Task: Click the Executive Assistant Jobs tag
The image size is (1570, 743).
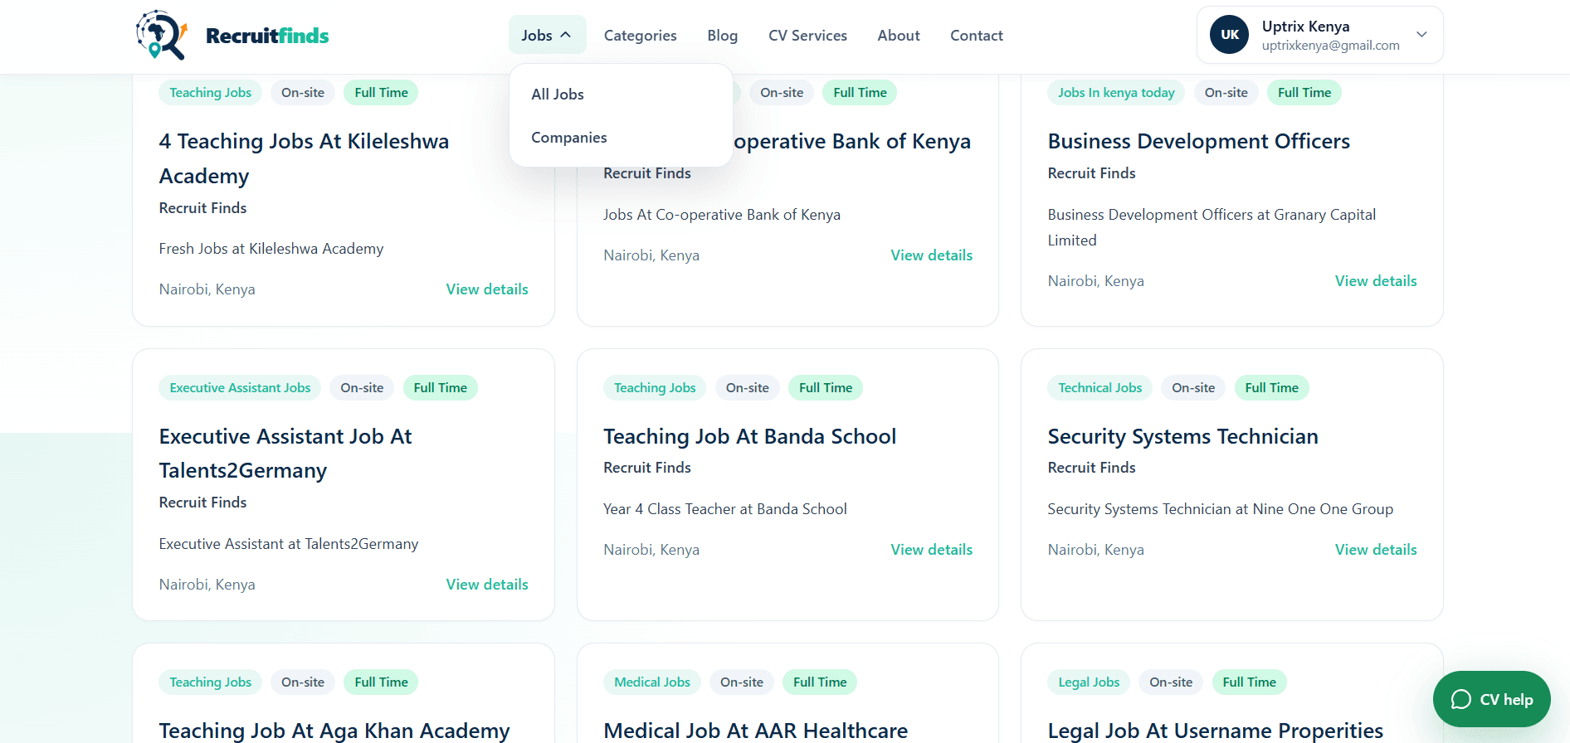Action: coord(240,388)
